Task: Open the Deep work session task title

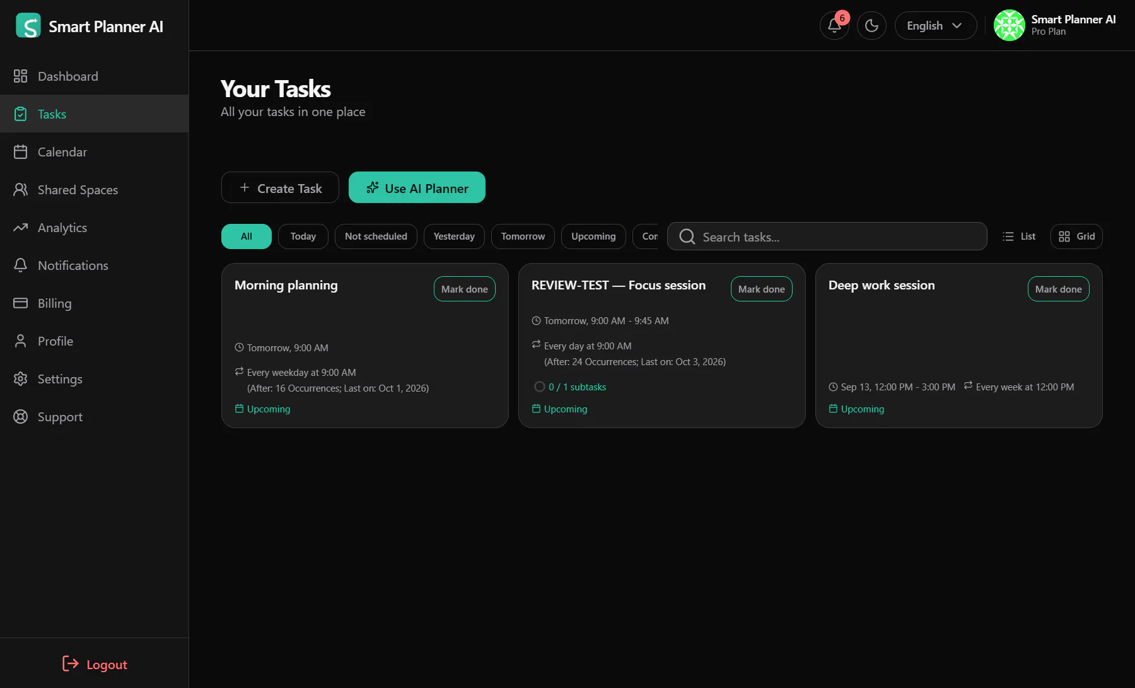Action: (882, 285)
